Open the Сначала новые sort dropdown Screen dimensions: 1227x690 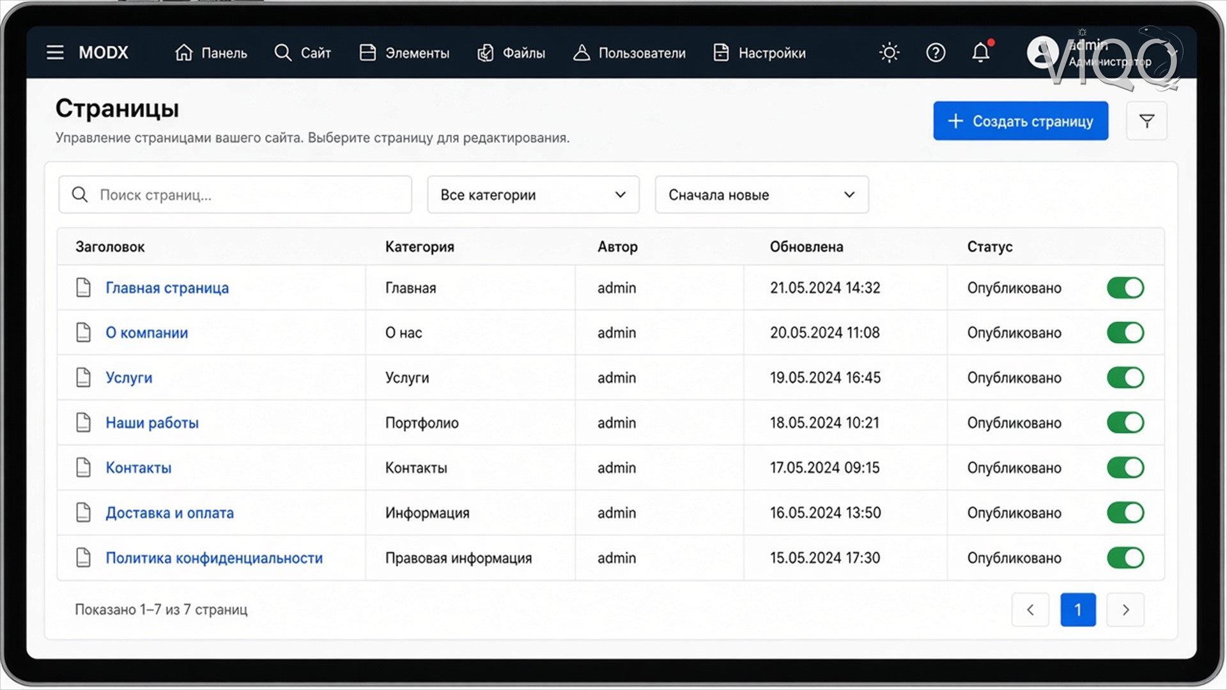761,194
